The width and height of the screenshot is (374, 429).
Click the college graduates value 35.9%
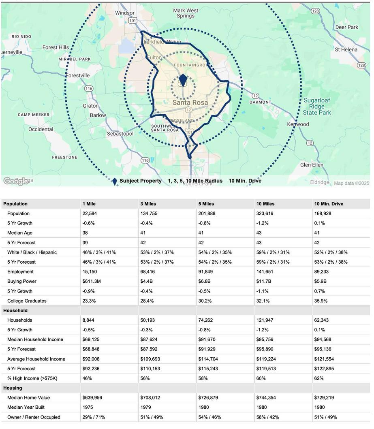[x=321, y=301]
